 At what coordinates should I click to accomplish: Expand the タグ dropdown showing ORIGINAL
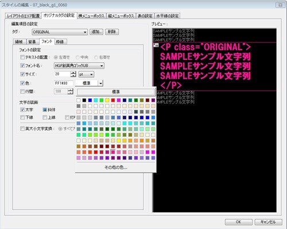click(x=60, y=32)
